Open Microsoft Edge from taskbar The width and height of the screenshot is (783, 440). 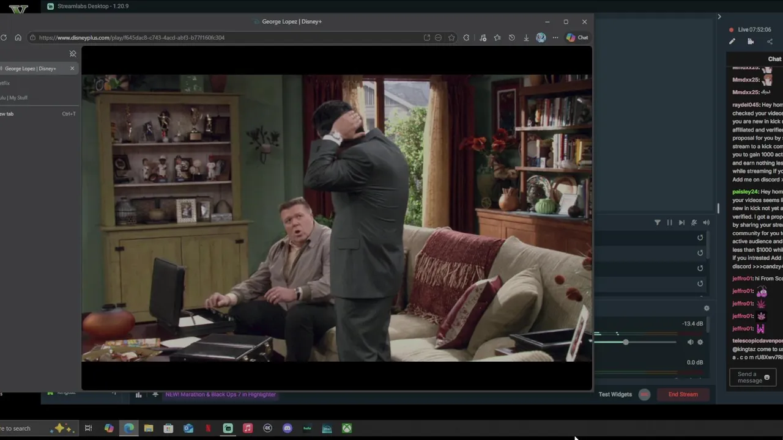coord(129,428)
